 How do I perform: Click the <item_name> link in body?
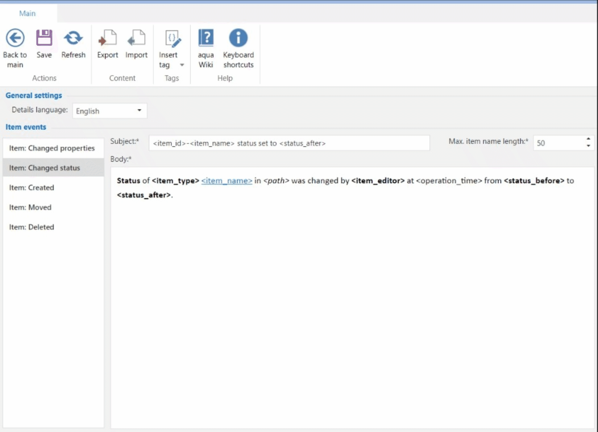(226, 181)
